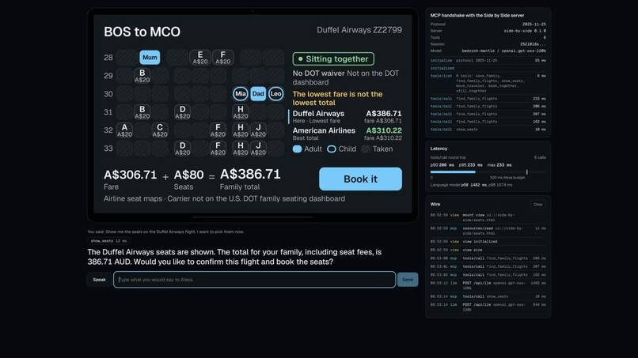Viewport: 638px width, 358px height.
Task: Click Mum's assigned seat in row 28
Action: click(150, 58)
